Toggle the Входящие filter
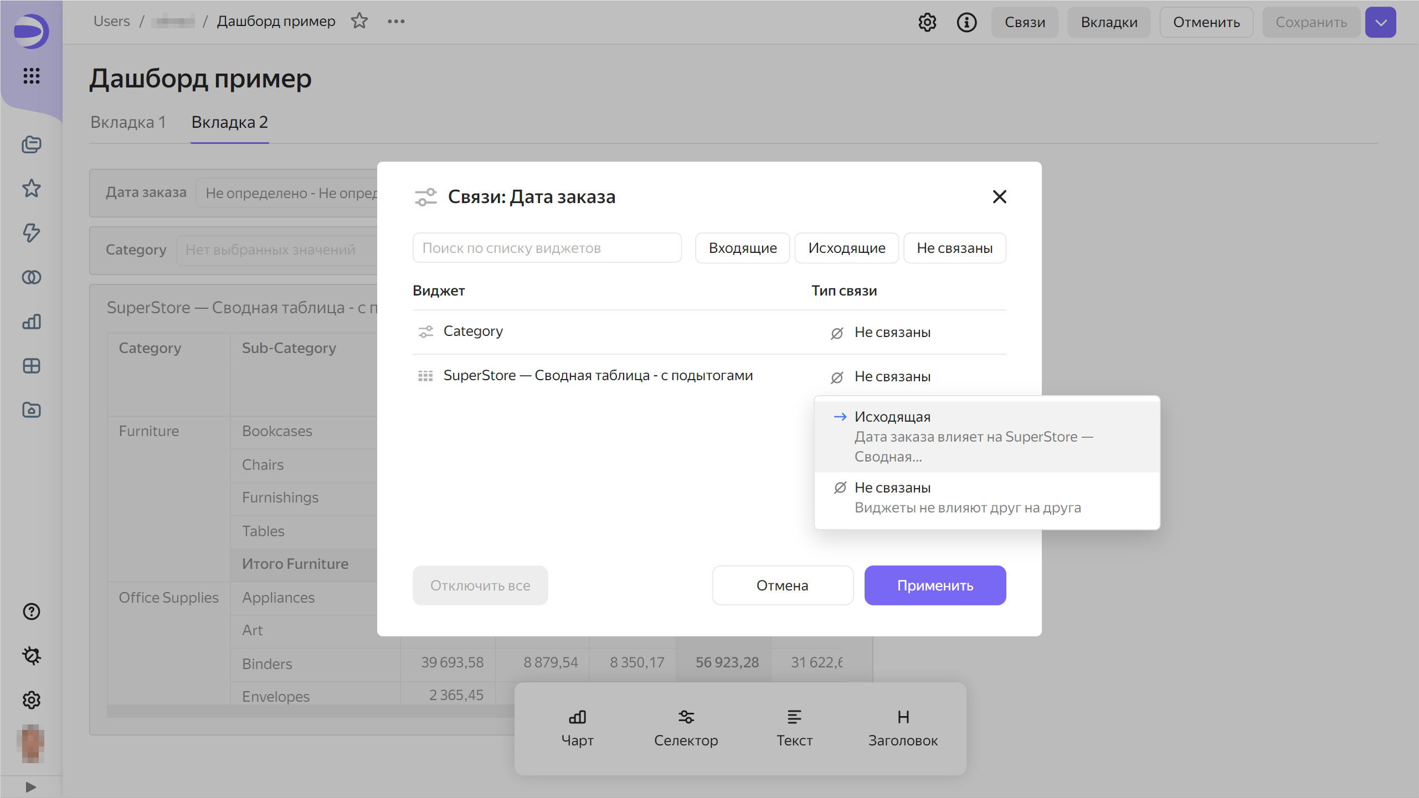Image resolution: width=1419 pixels, height=798 pixels. click(742, 248)
